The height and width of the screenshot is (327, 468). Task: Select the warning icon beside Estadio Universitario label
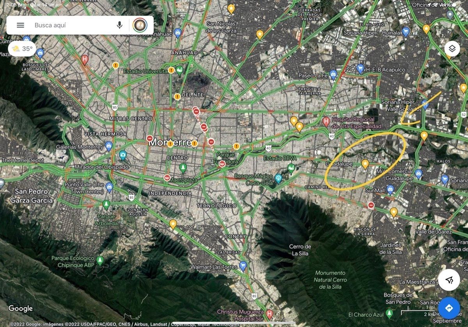click(x=171, y=70)
